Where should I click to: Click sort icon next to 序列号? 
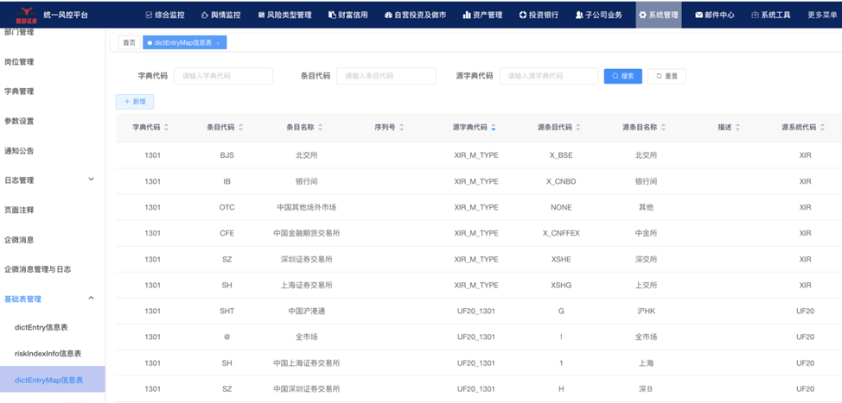point(402,128)
